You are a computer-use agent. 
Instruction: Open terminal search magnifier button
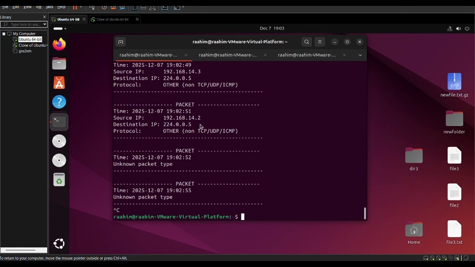coord(307,42)
